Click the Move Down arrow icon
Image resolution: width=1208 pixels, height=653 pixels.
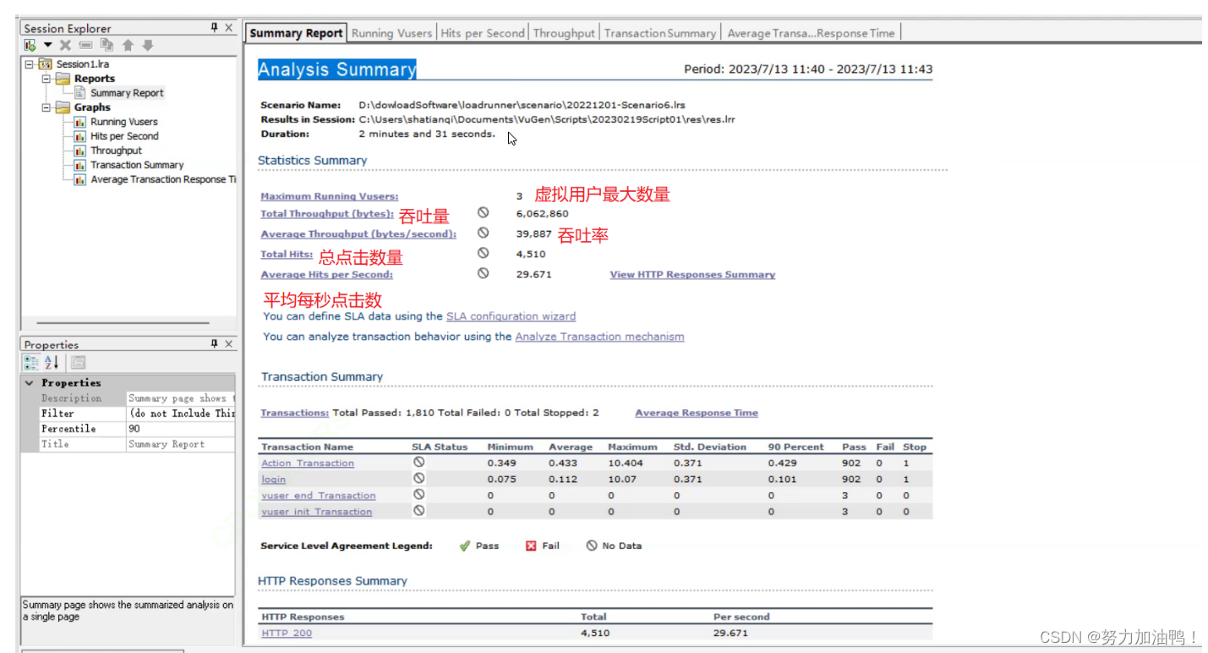point(148,45)
